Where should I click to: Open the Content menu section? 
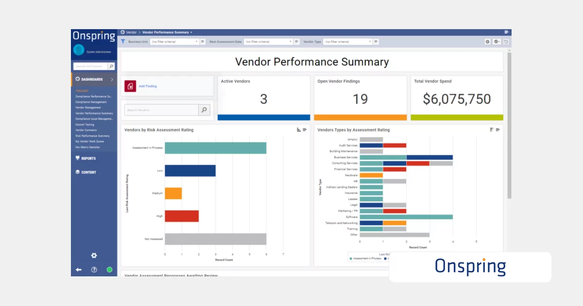pos(86,172)
